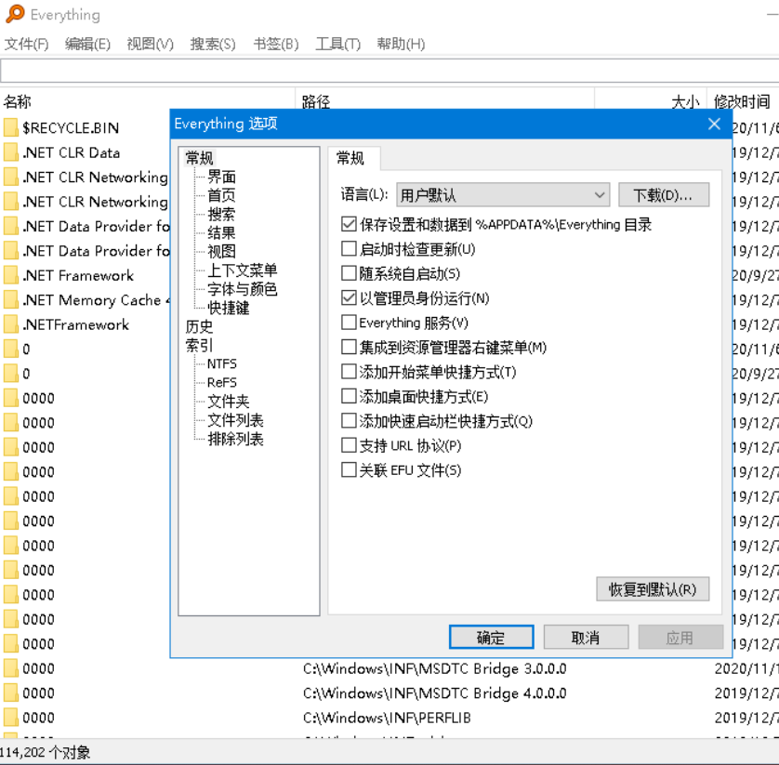
Task: Open the 工具(T) menu
Action: click(x=337, y=44)
